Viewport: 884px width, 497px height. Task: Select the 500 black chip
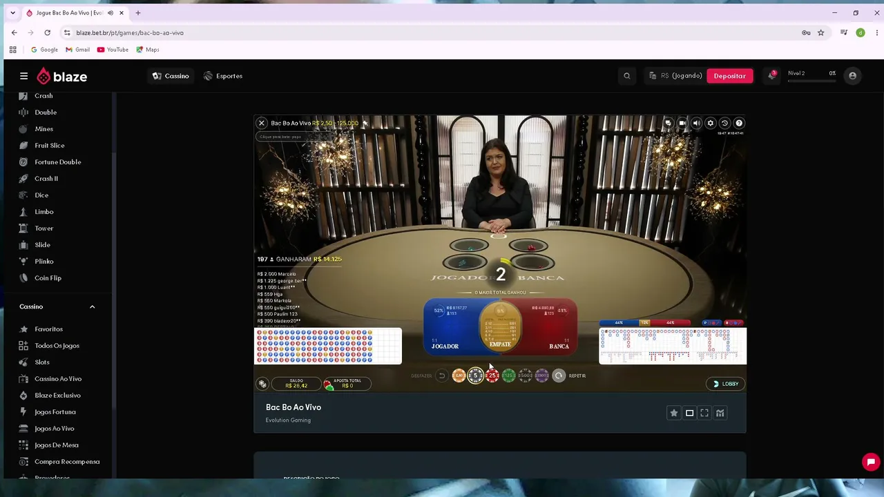[526, 376]
